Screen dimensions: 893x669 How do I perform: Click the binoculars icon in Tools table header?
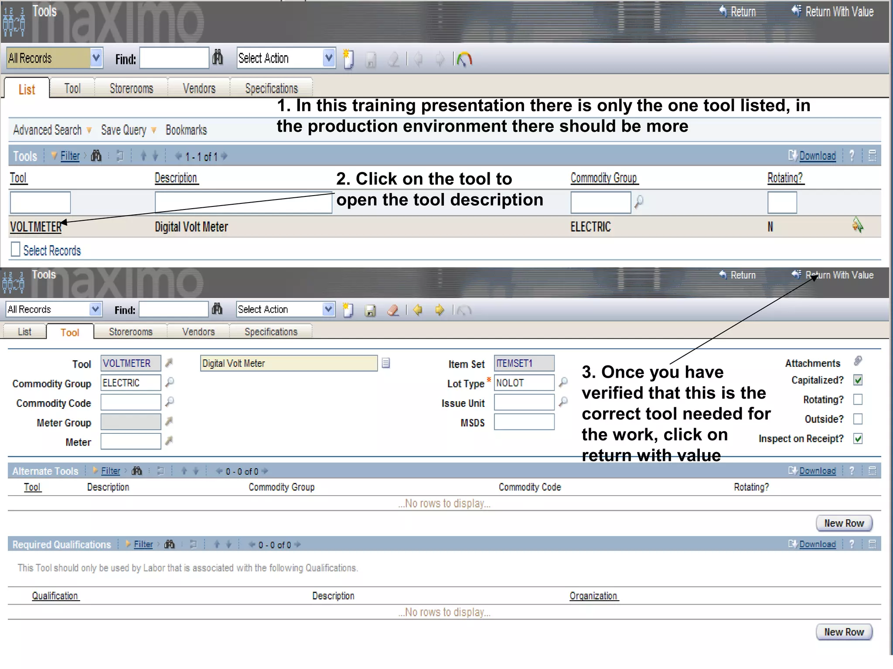[x=96, y=155]
